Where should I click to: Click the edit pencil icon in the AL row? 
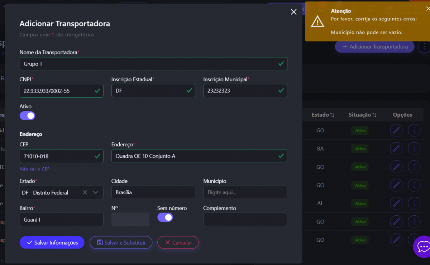[x=396, y=203]
